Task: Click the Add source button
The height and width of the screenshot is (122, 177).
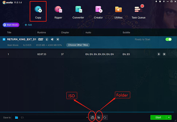Action: 28,25
